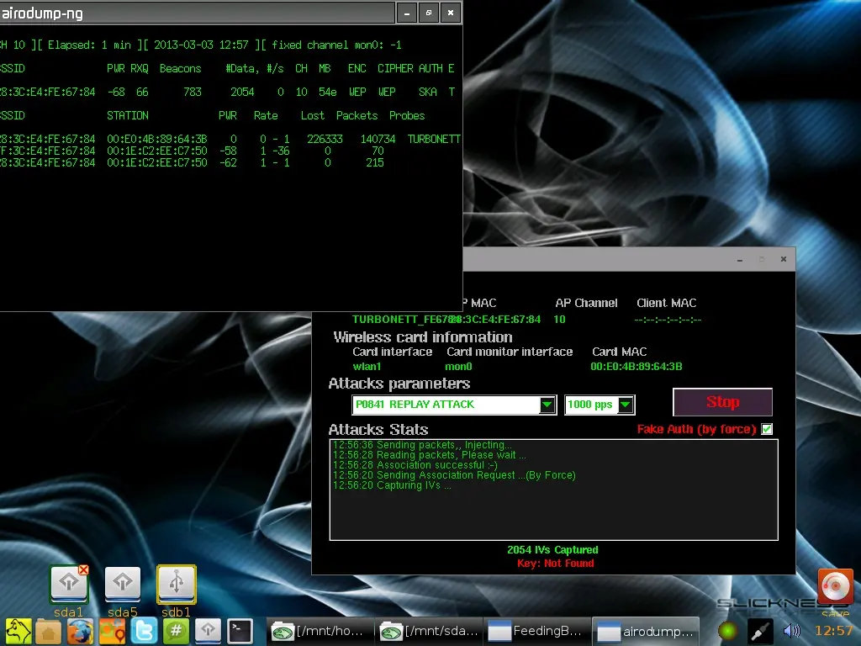Click the 12:57 taskbar clock
This screenshot has width=861, height=646.
(x=833, y=631)
